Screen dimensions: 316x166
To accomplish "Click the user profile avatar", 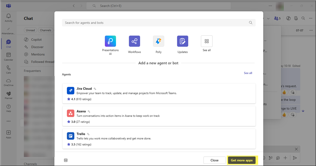I will [280, 6].
